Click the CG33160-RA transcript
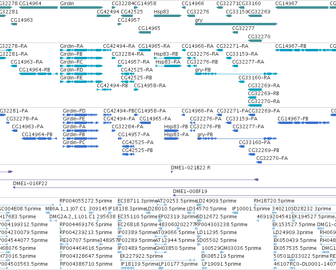The width and height of the screenshot is (336, 270). (x=242, y=82)
